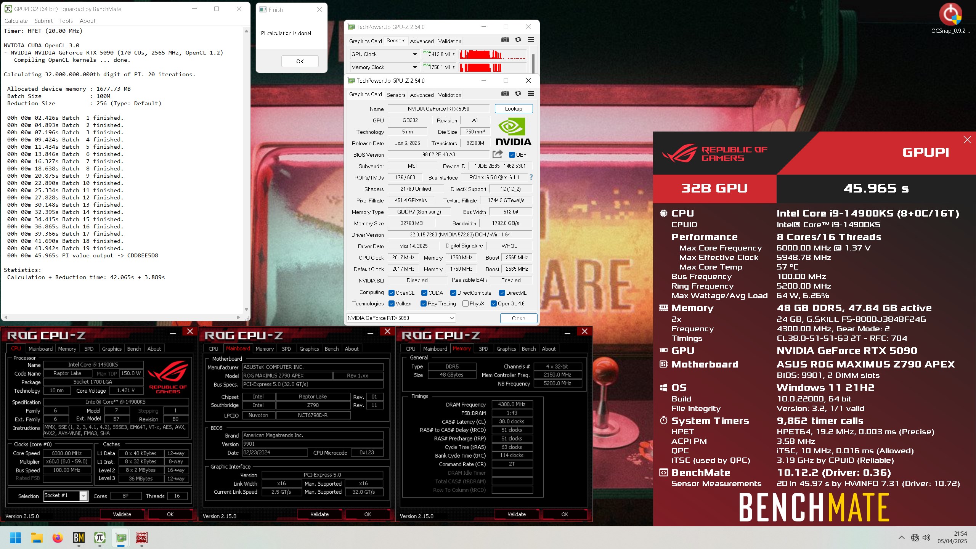
Task: Open the NVIDIA GeForce RTX 5090 selector dropdown
Action: (401, 318)
